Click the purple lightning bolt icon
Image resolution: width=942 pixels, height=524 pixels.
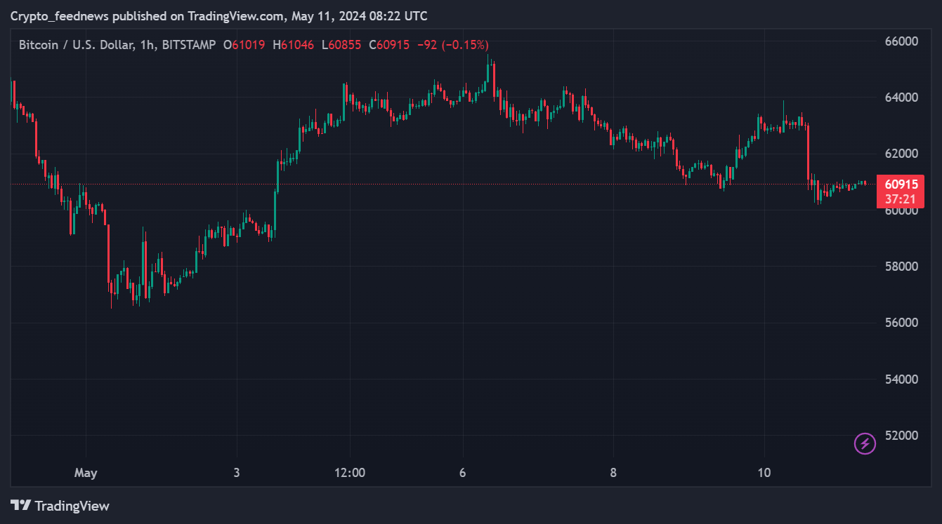point(865,443)
